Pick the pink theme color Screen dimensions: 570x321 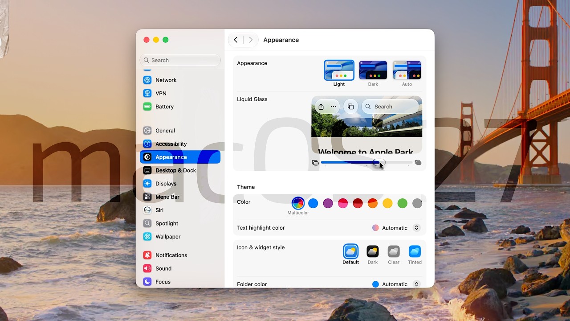point(343,203)
